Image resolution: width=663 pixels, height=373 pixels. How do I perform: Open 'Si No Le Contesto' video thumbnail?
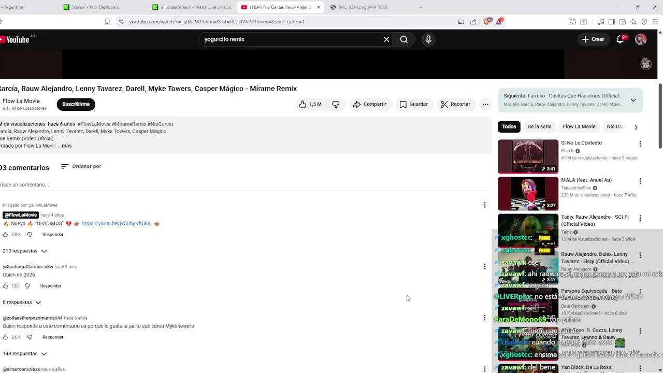(x=528, y=156)
